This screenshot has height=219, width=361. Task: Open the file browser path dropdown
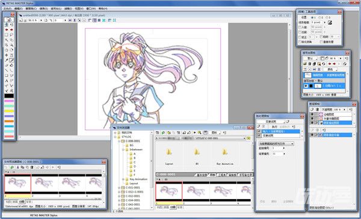tap(244, 138)
